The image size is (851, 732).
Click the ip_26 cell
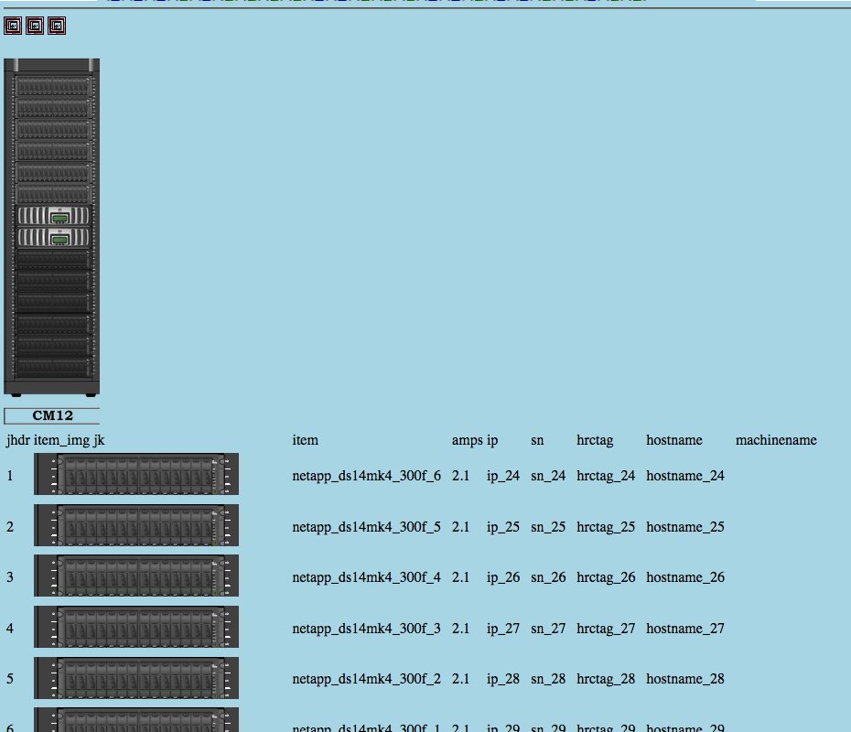tap(503, 577)
